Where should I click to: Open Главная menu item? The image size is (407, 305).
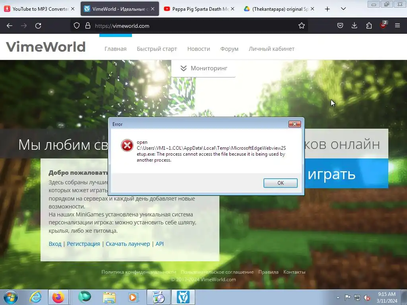[116, 49]
